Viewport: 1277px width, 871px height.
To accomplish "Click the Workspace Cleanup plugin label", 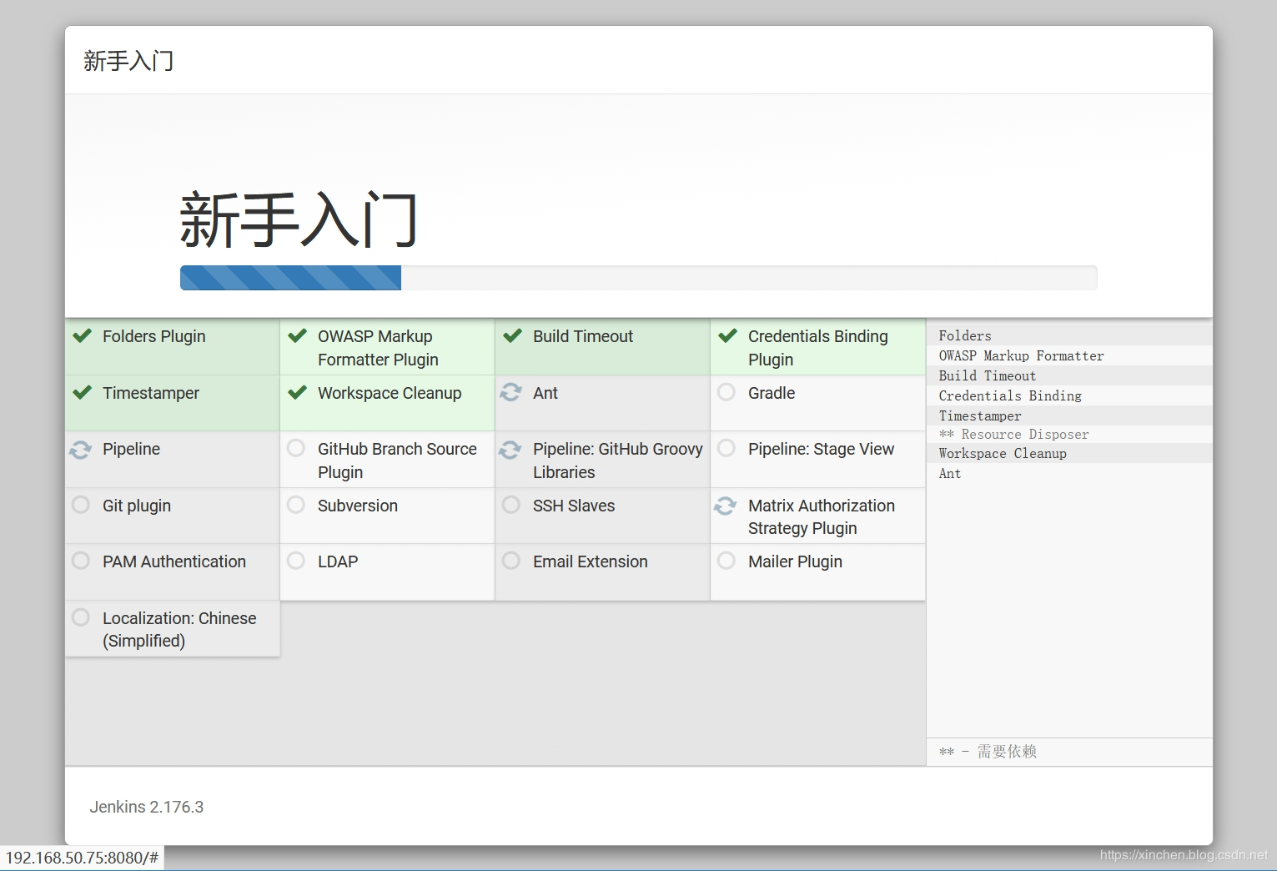I will click(390, 393).
